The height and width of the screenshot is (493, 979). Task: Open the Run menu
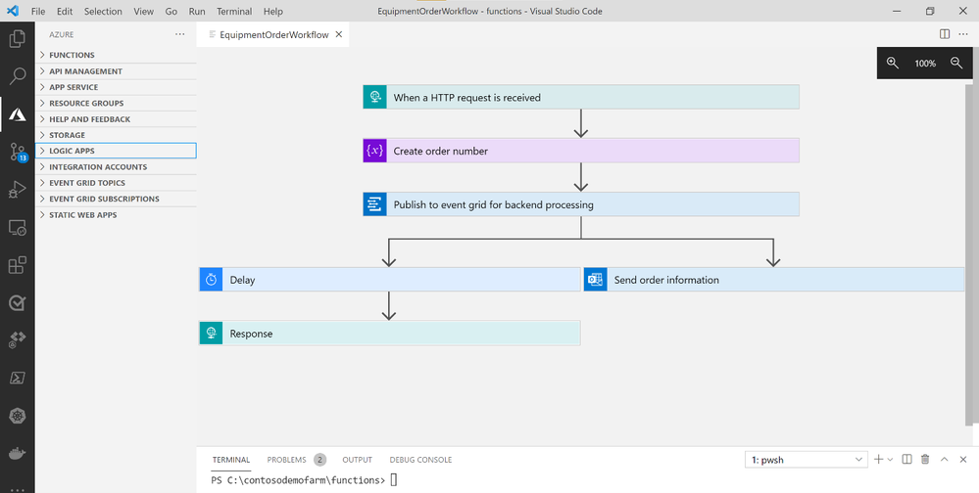[x=197, y=11]
